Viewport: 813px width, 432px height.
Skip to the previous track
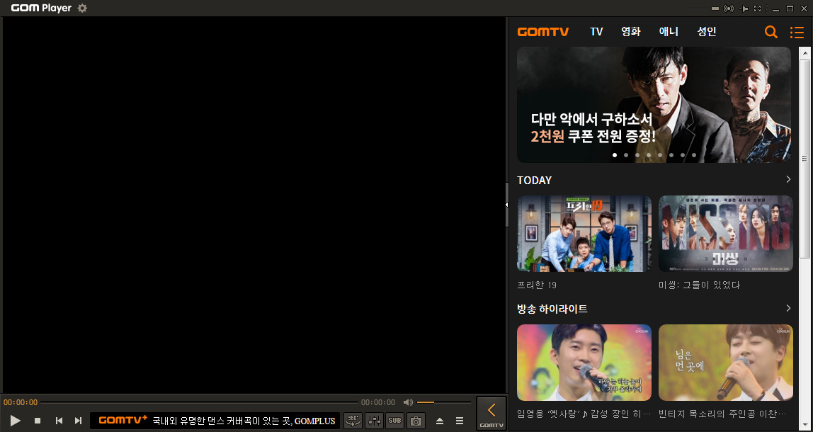59,421
